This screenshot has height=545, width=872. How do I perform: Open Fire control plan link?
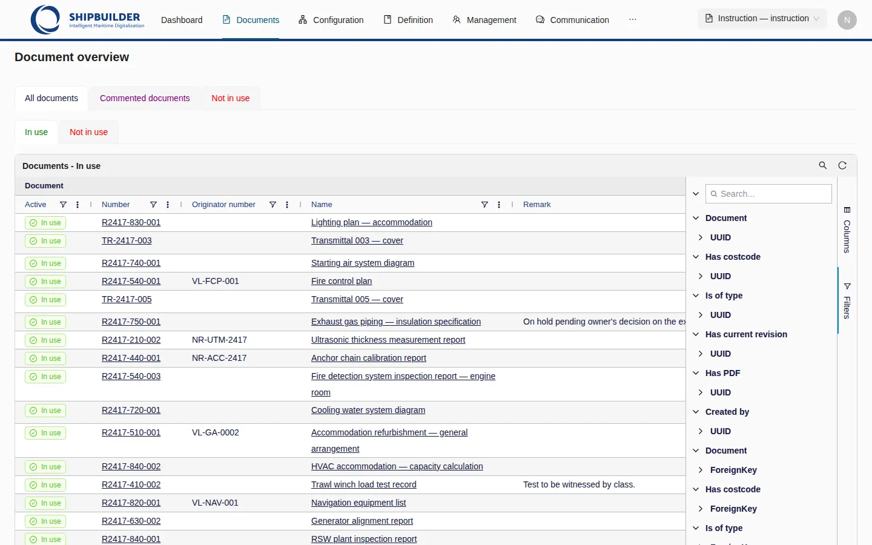click(x=342, y=281)
